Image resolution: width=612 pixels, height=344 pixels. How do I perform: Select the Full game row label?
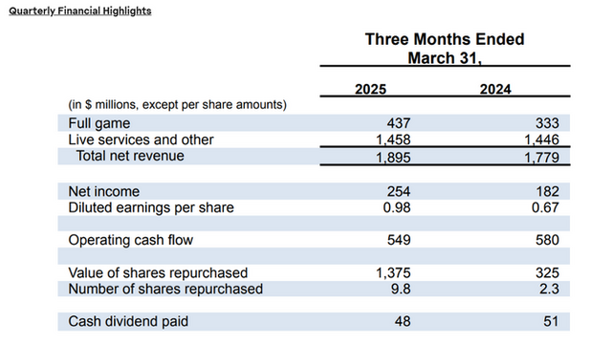coord(99,123)
